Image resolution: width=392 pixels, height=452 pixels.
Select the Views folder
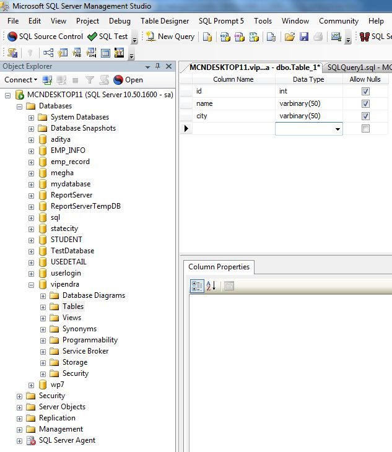72,318
